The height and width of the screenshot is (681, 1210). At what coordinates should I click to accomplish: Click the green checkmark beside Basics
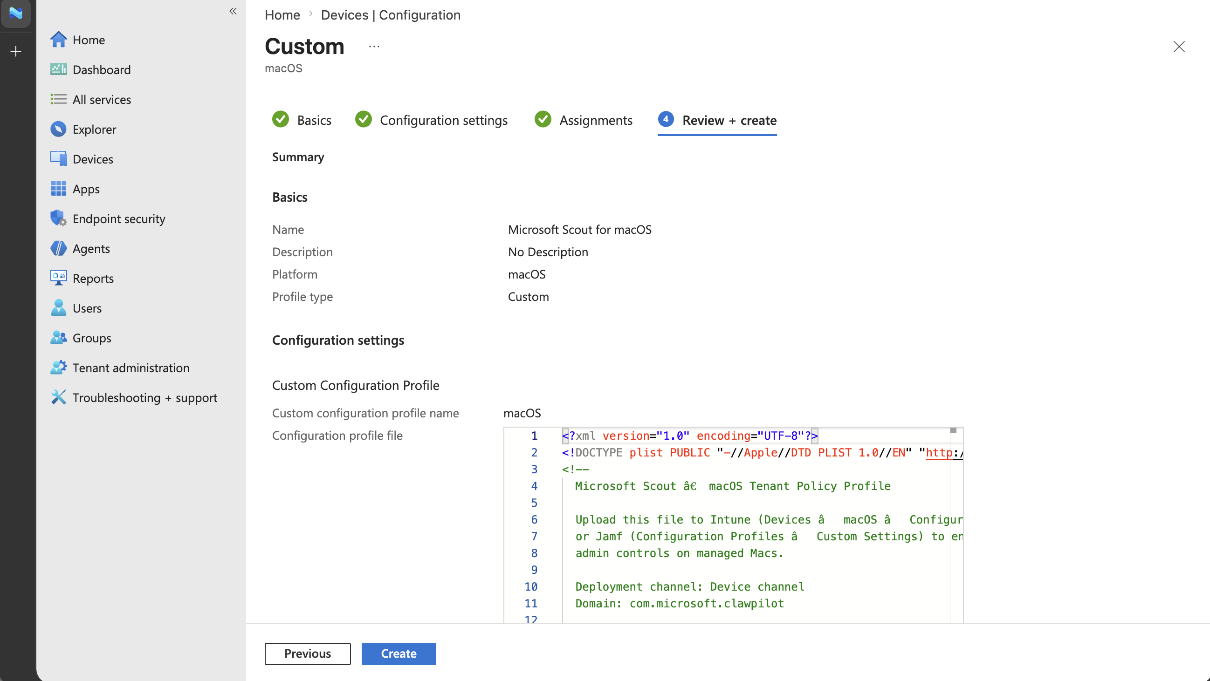pyautogui.click(x=281, y=119)
